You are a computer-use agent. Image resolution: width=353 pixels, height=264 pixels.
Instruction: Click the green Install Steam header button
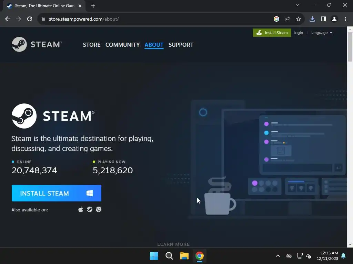272,33
